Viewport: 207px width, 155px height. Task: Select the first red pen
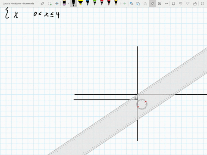tap(102, 3)
